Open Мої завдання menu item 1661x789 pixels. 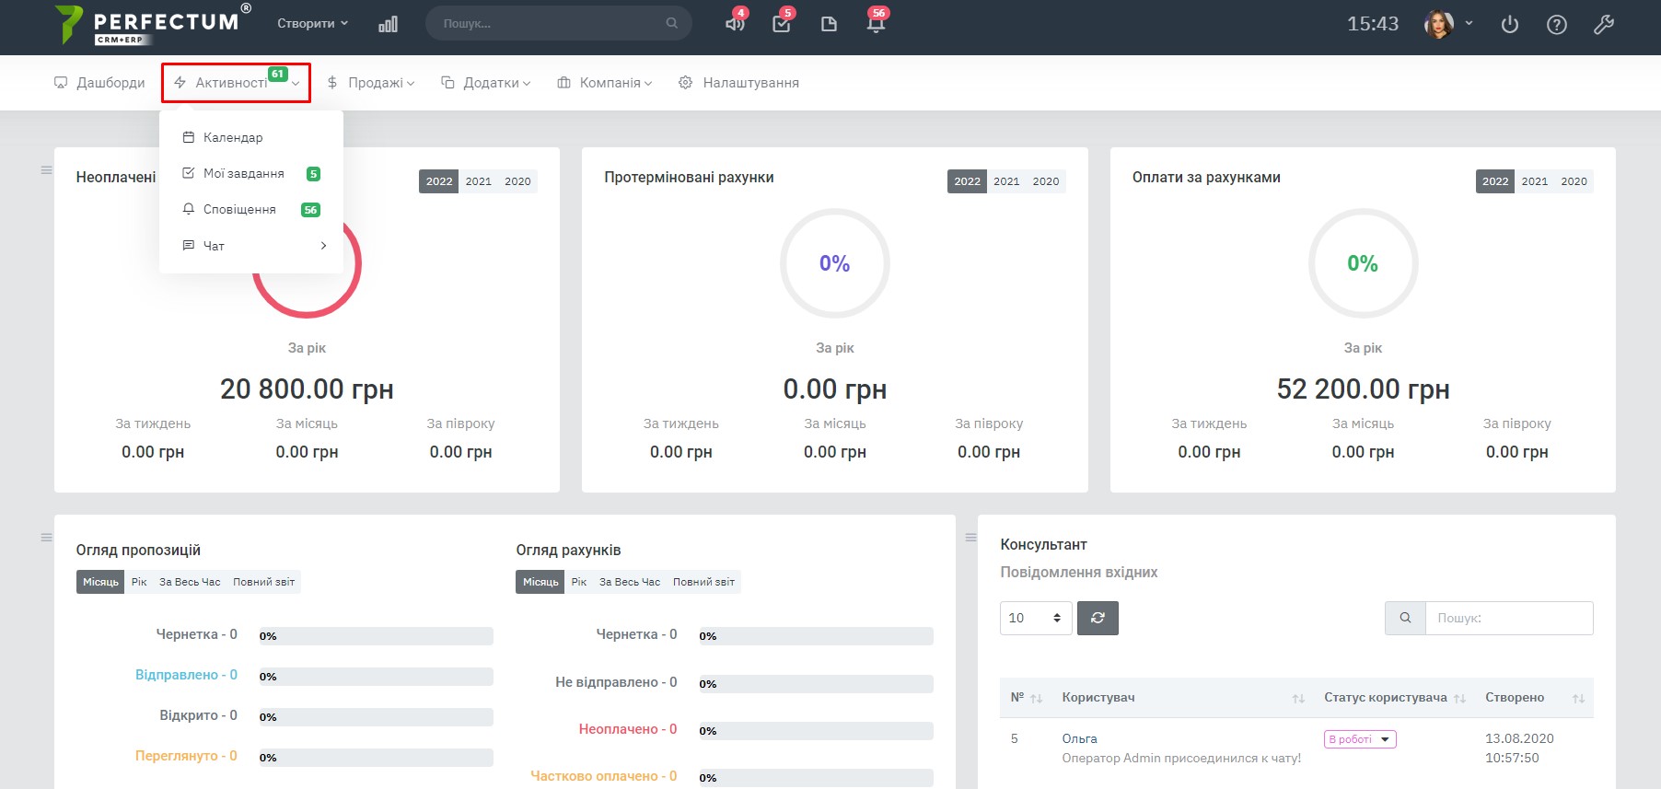(243, 173)
